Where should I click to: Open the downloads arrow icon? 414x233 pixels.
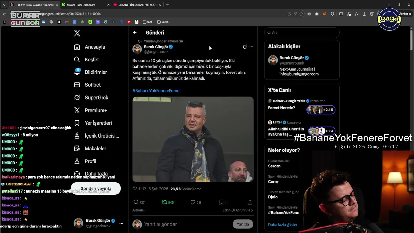(365, 14)
